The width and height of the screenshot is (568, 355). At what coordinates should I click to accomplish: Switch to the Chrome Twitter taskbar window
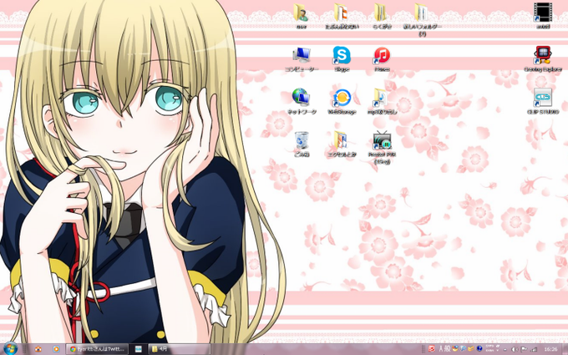(x=97, y=349)
